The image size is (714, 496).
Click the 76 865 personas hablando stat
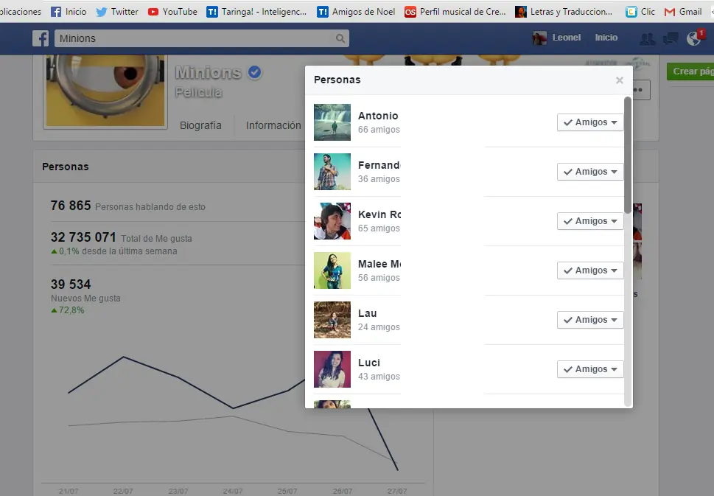(128, 206)
